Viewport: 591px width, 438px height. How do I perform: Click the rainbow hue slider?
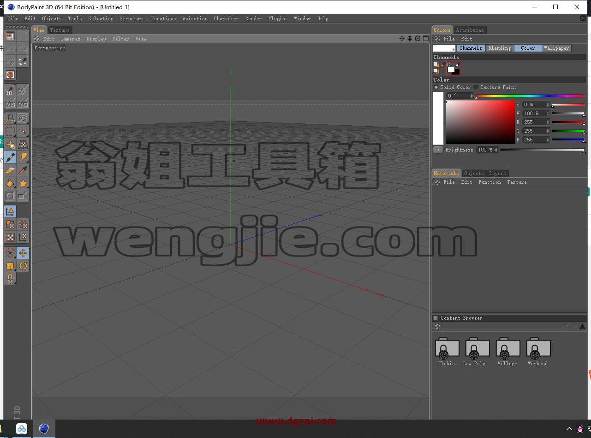(x=530, y=96)
